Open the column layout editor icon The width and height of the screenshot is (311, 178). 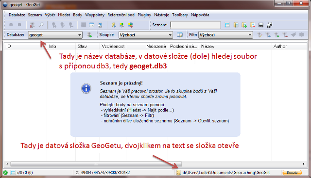click(x=180, y=35)
